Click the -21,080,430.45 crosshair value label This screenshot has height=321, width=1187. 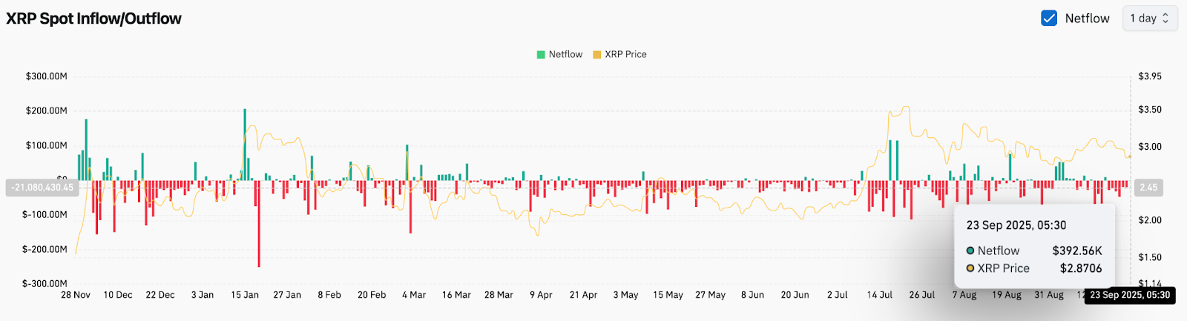coord(42,188)
